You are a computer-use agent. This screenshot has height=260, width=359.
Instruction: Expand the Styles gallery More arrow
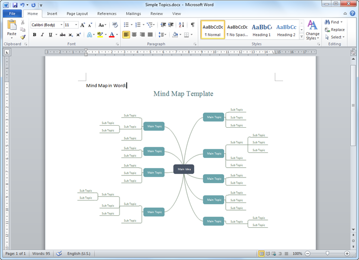(x=301, y=36)
